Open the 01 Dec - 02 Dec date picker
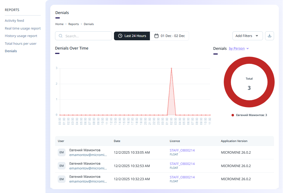Image resolution: width=283 pixels, height=193 pixels. [170, 36]
